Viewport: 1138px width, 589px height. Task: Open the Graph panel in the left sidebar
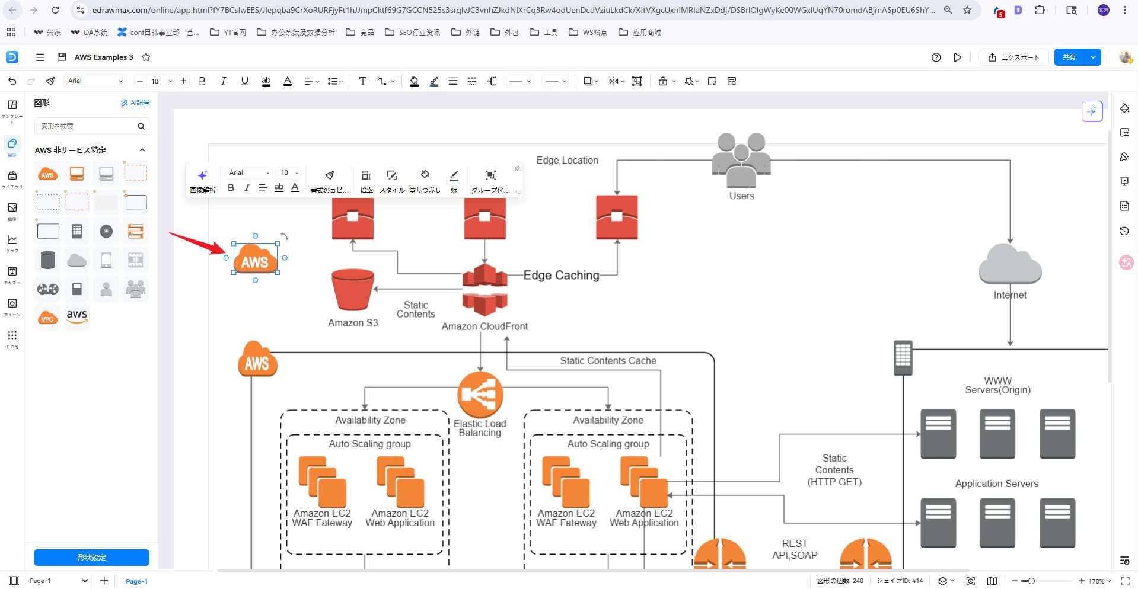coord(12,242)
